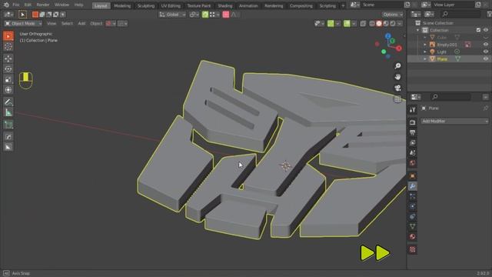Switch to the UV Editing workspace tab
492x277 pixels.
click(171, 5)
